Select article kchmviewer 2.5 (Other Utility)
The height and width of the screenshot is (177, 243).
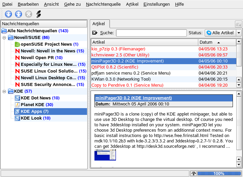[x=163, y=55]
